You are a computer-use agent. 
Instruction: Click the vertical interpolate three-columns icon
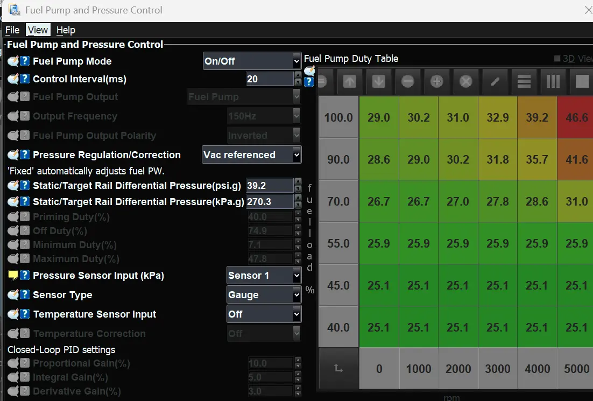(x=553, y=81)
